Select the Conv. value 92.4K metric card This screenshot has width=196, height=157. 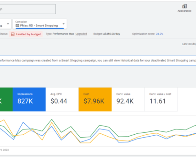[x=128, y=99]
